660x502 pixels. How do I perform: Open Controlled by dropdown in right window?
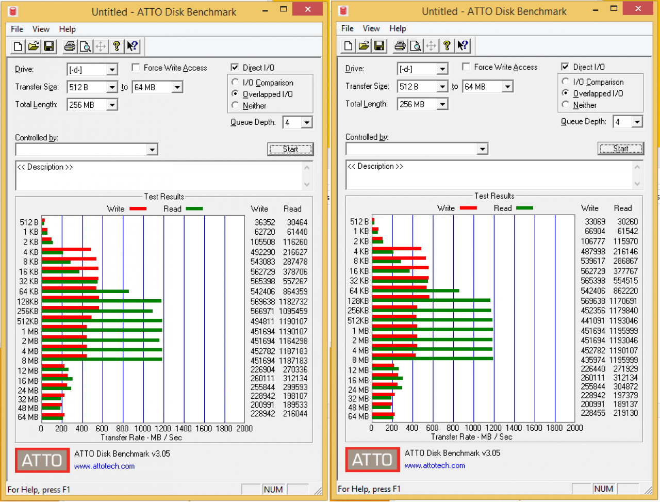[x=483, y=149]
